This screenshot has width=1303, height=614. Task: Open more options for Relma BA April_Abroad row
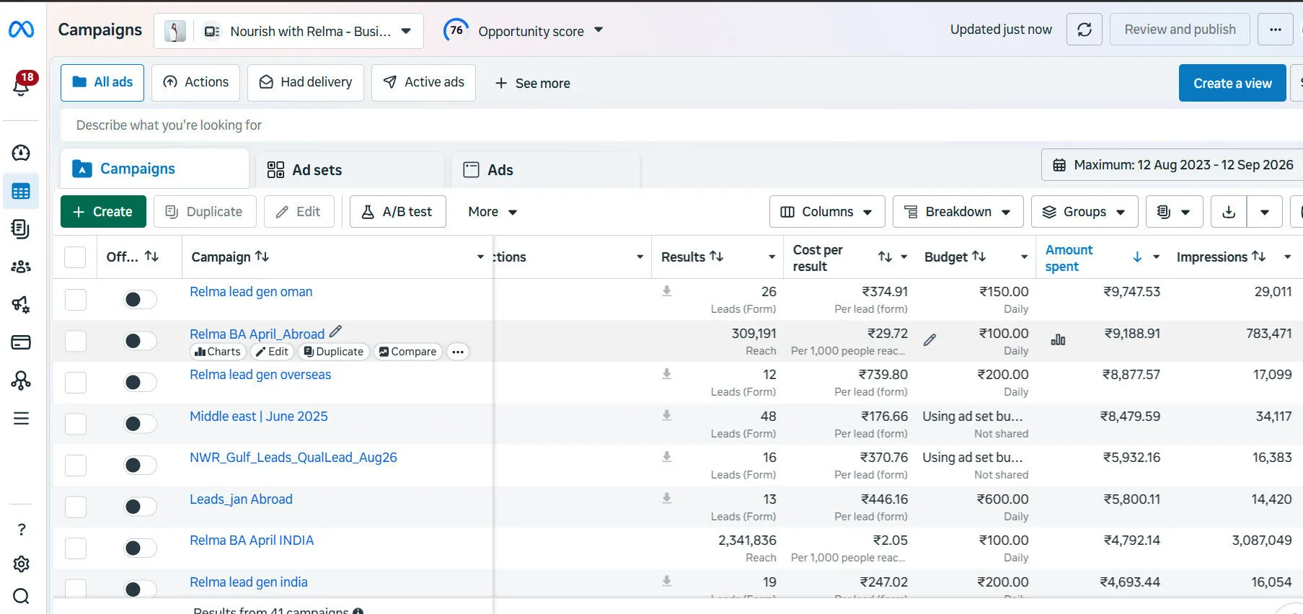458,352
